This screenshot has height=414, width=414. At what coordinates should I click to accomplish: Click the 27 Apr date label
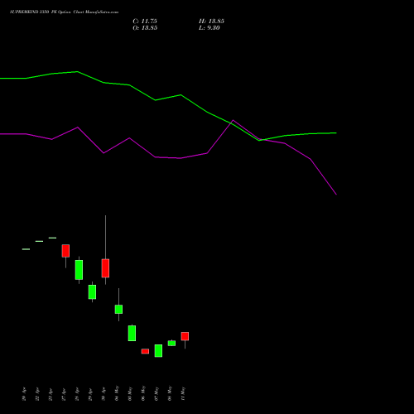click(64, 394)
